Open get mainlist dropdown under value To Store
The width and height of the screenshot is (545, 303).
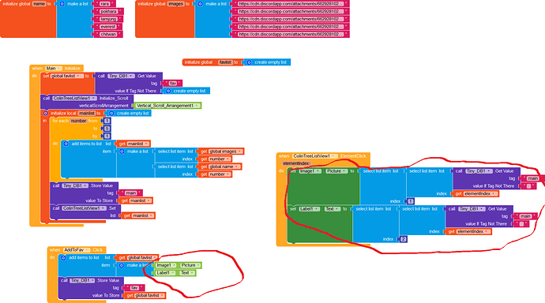(148, 200)
